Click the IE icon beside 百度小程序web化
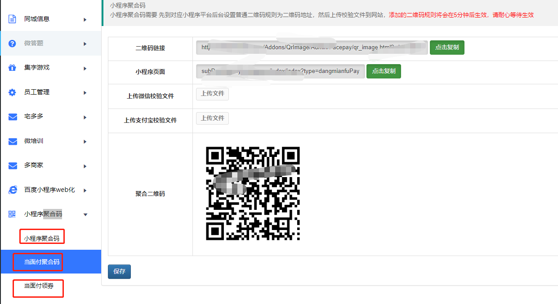This screenshot has height=304, width=558. click(13, 190)
